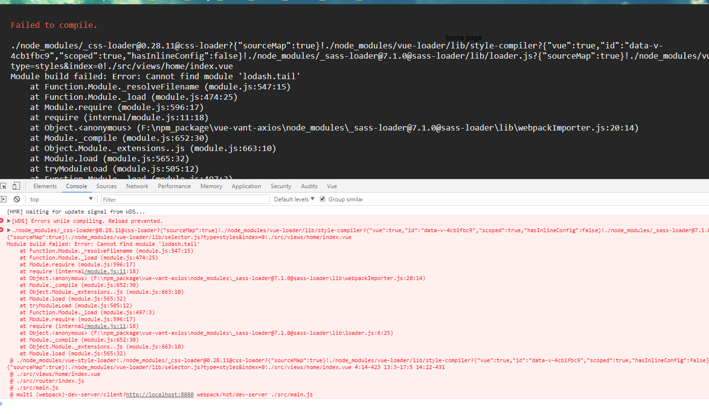
Task: Click overlay line "Cannot find module 'lodash.tail'"
Action: [155, 76]
